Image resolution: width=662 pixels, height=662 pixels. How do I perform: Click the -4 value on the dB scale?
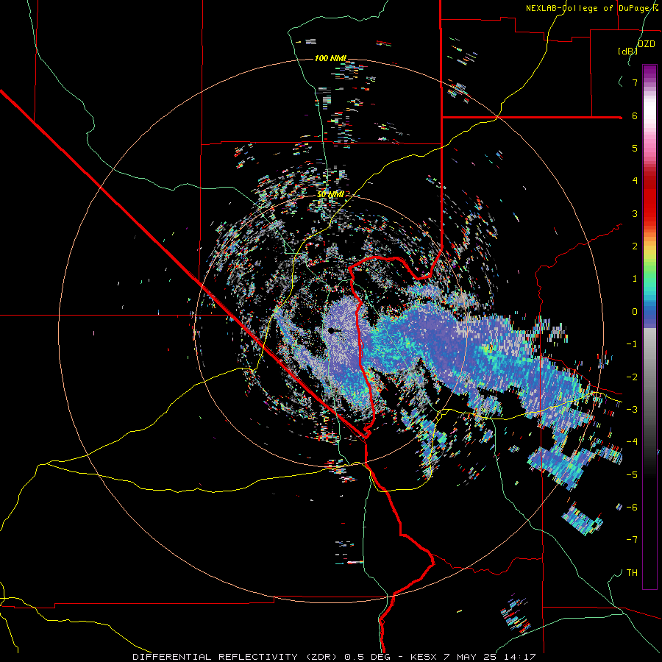[632, 442]
